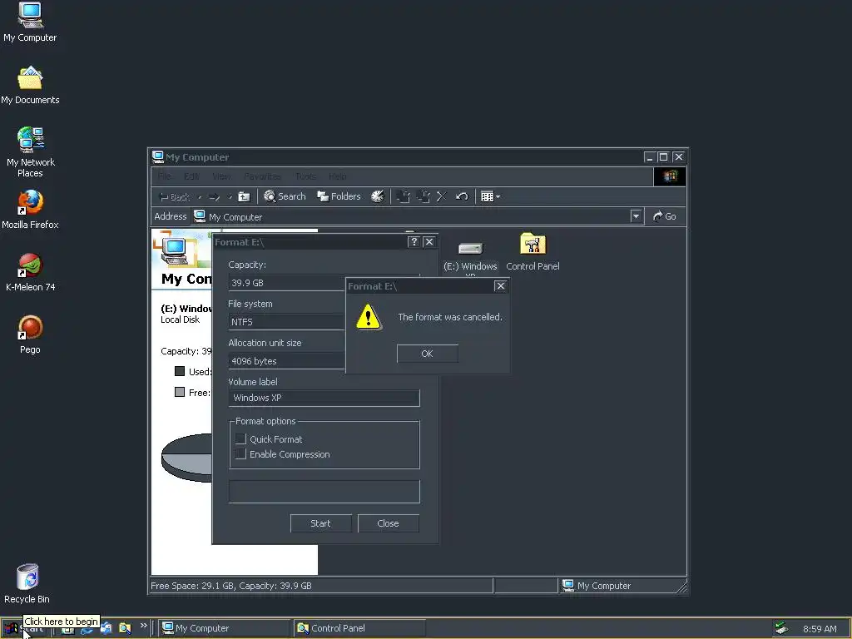Click the Go button beside address bar
The height and width of the screenshot is (639, 852).
pyautogui.click(x=664, y=216)
